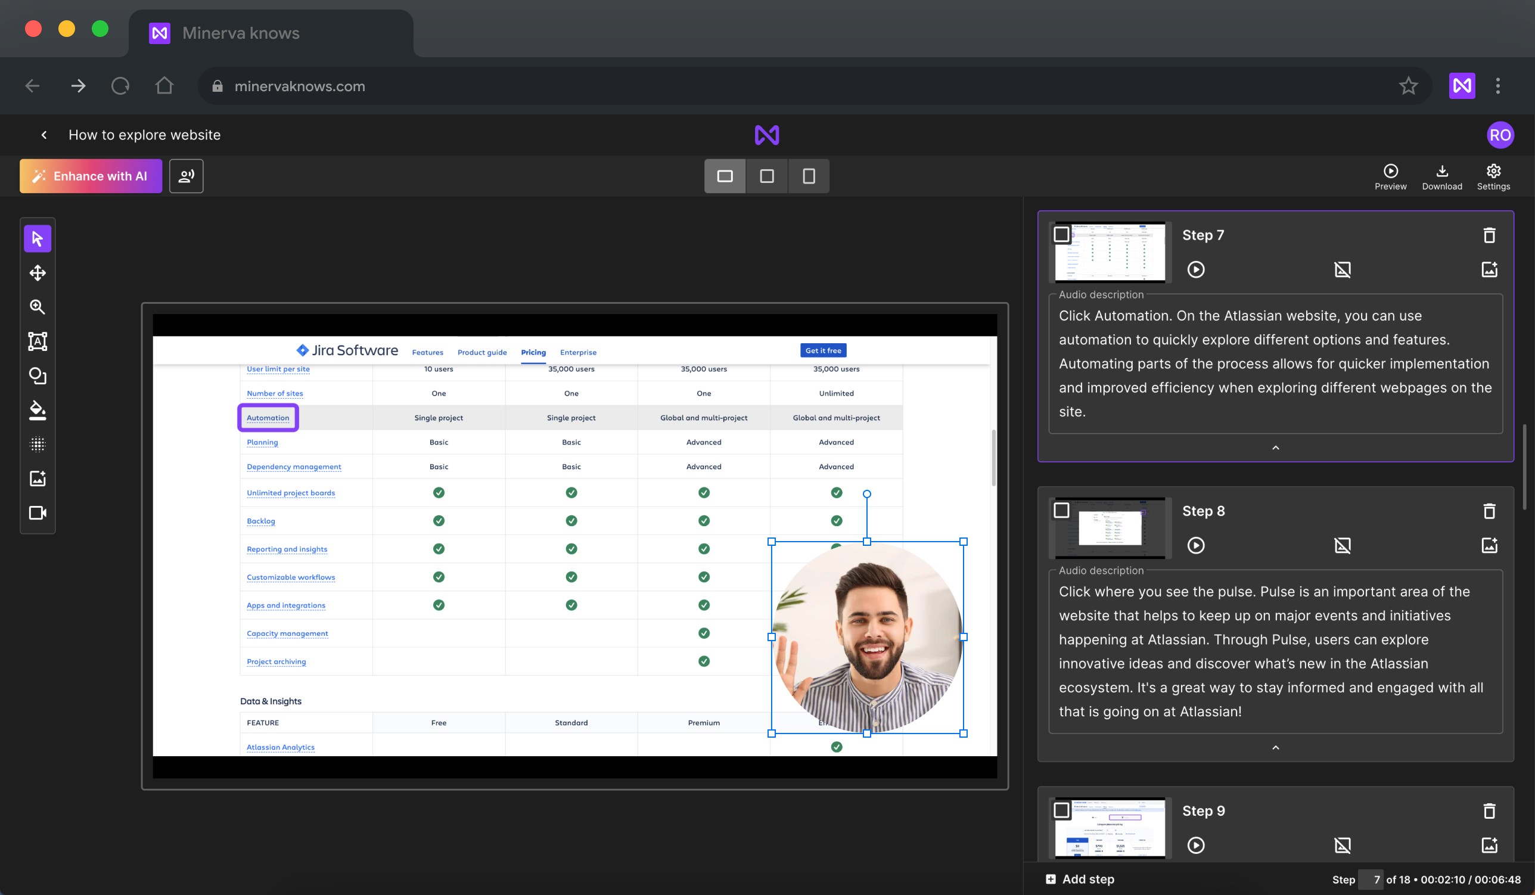Viewport: 1535px width, 895px height.
Task: Switch to the square canvas layout
Action: pyautogui.click(x=766, y=176)
